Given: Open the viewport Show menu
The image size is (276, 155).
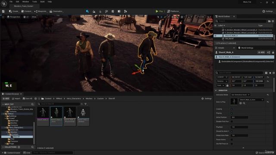Looking at the screenshot, I should [x=34, y=17].
